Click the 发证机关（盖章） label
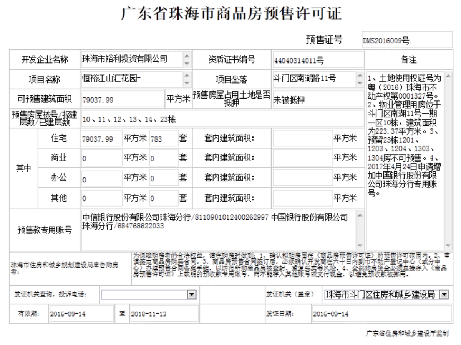The height and width of the screenshot is (345, 461). (x=290, y=295)
